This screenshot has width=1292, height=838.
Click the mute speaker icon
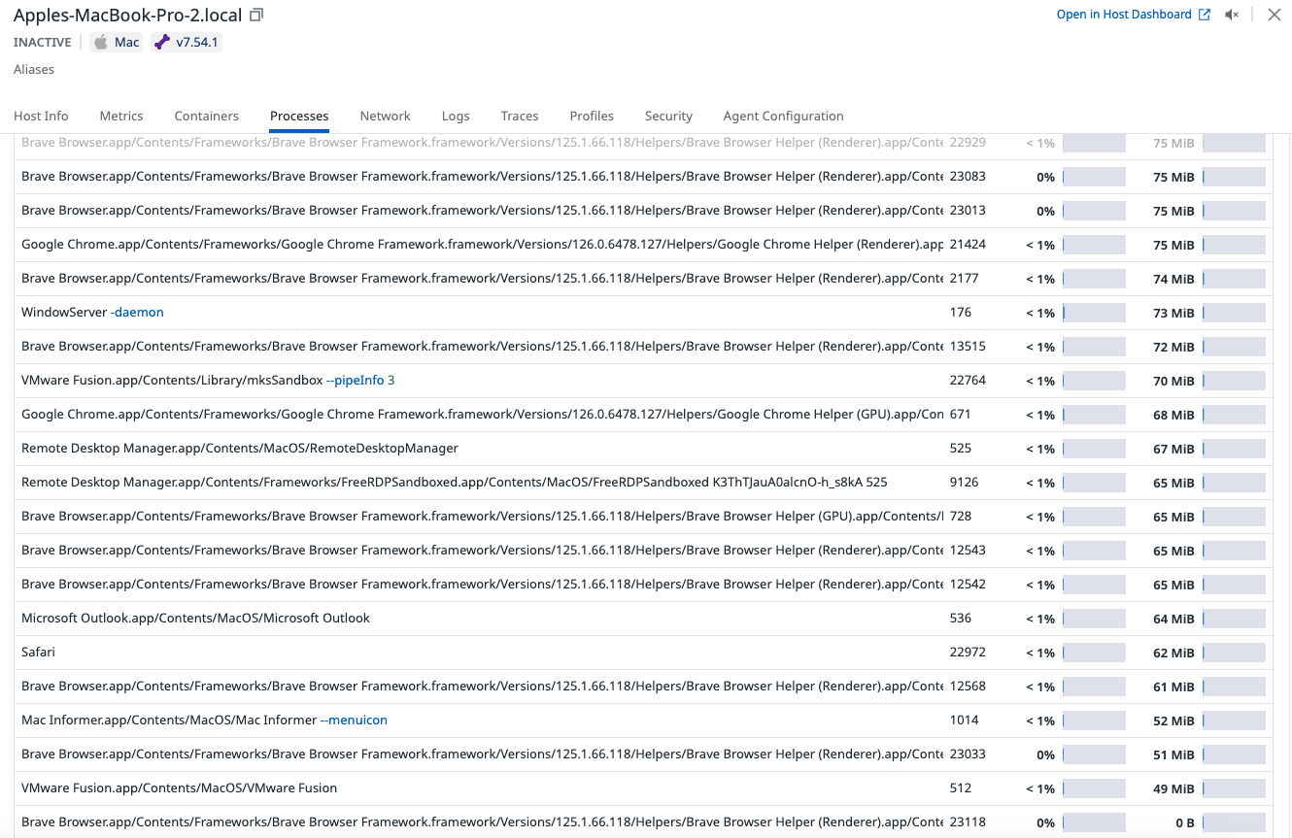coord(1232,15)
